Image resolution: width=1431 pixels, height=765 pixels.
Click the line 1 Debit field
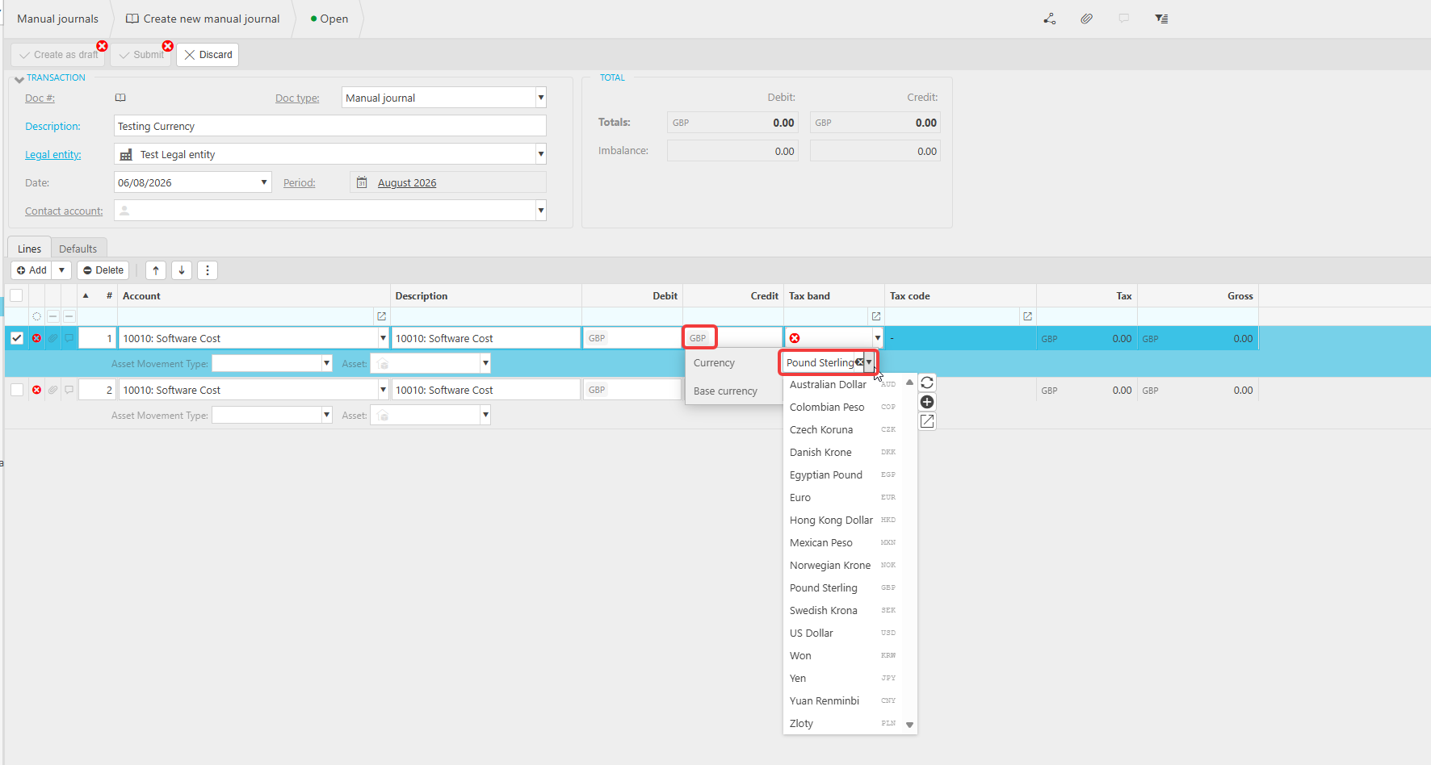point(632,338)
